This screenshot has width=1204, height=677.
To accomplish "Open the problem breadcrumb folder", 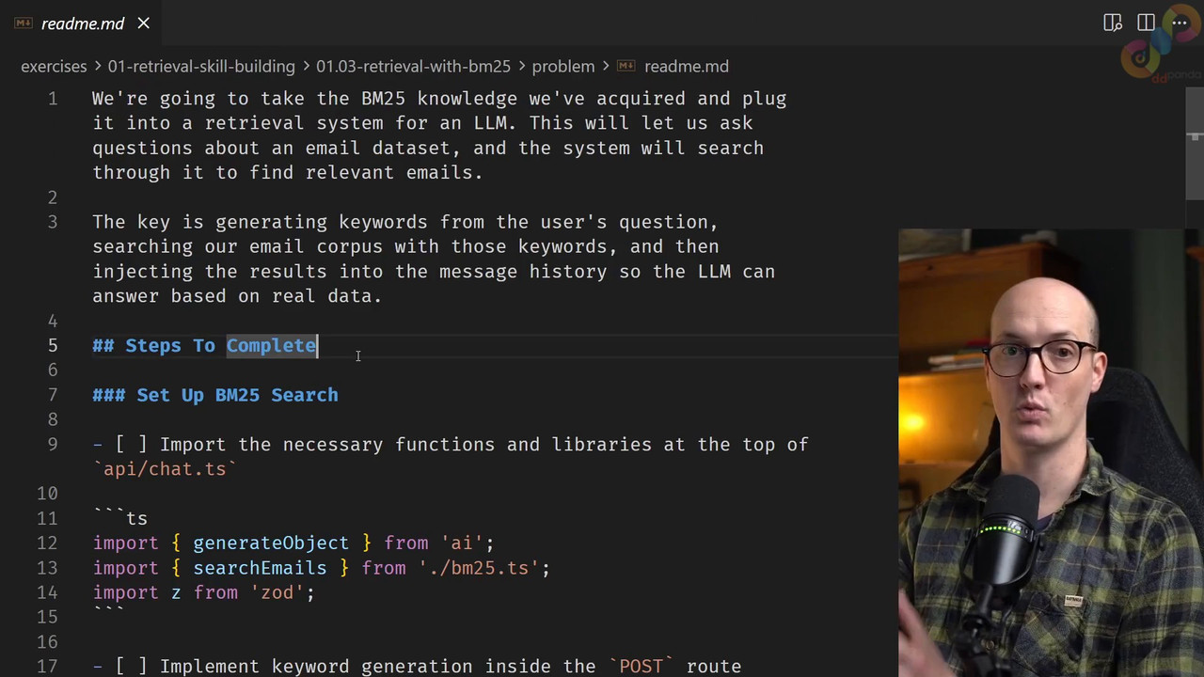I will click(x=563, y=67).
